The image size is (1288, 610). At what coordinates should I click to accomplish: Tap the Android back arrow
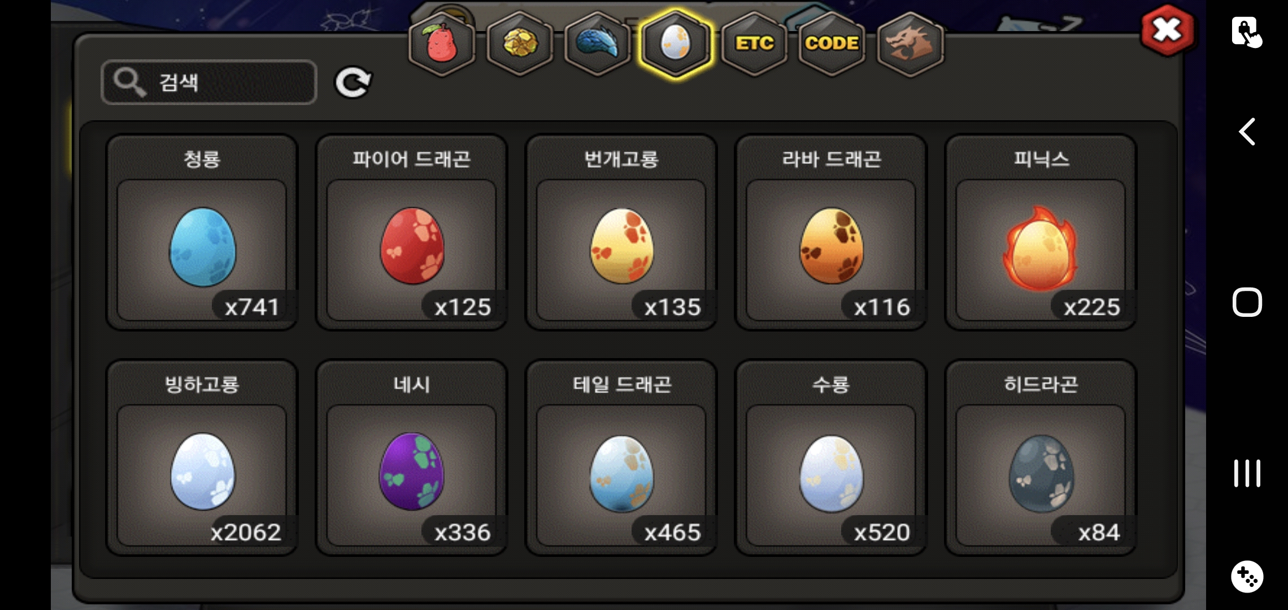[x=1247, y=132]
